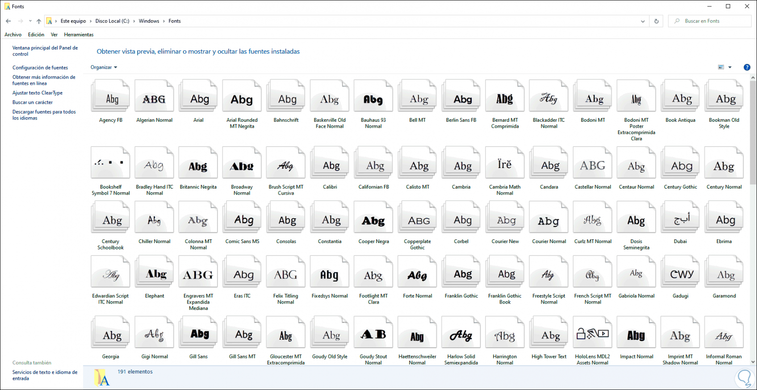This screenshot has width=757, height=390.
Task: Open the recent locations dropdown arrow
Action: point(30,21)
